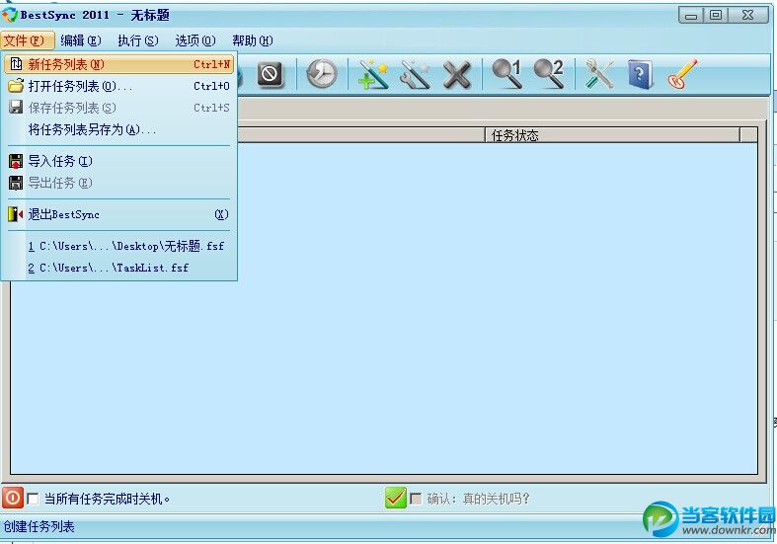
Task: Open the 执行(S) menu
Action: point(138,40)
